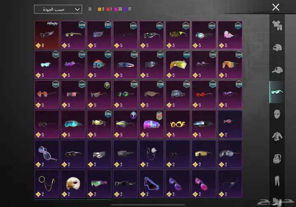Screen dimensions: 296x207
Task: Select the backpack category icon
Action: 277,159
